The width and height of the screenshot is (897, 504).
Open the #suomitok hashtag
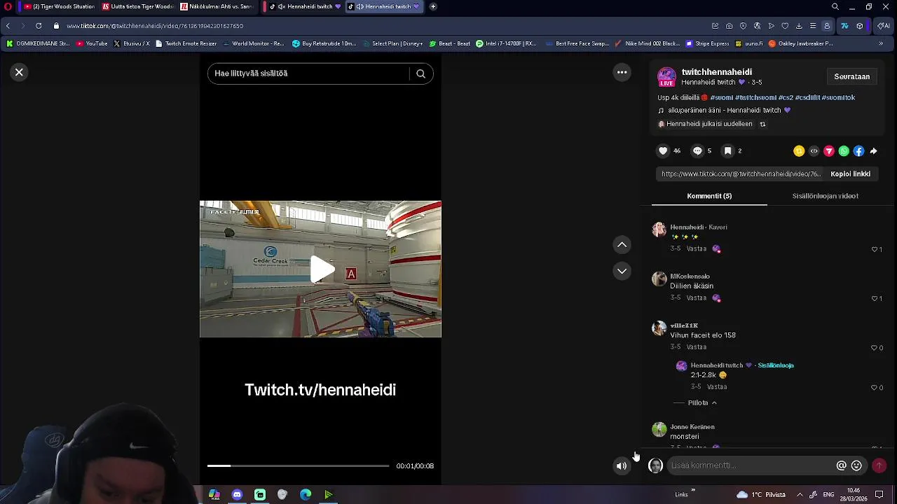[838, 98]
